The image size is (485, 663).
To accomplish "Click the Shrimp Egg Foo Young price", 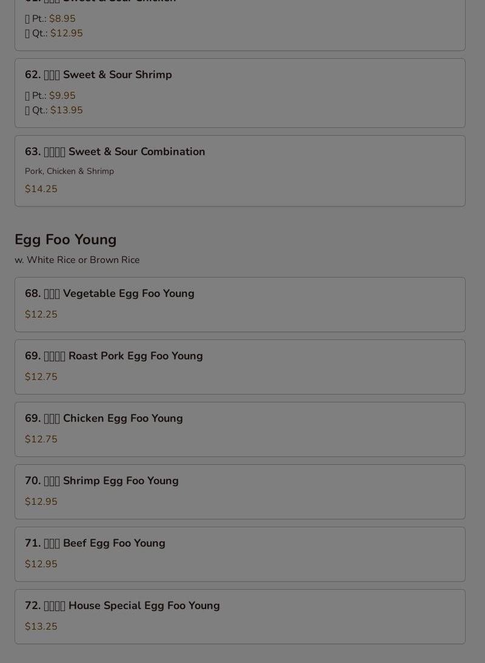I will coord(41,502).
